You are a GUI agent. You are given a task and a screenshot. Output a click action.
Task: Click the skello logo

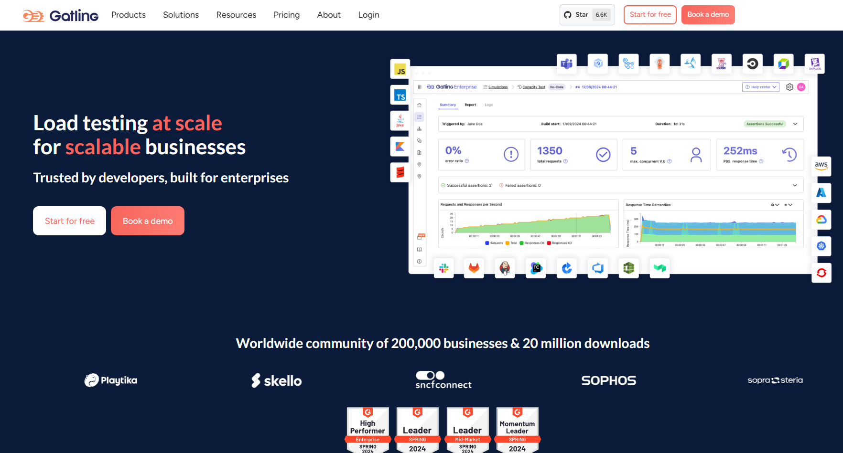point(277,380)
